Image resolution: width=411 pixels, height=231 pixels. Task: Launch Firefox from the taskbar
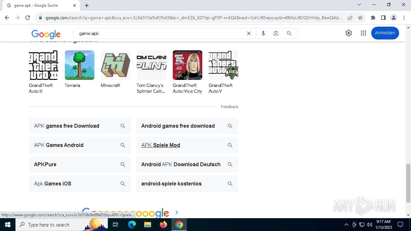coord(163,225)
